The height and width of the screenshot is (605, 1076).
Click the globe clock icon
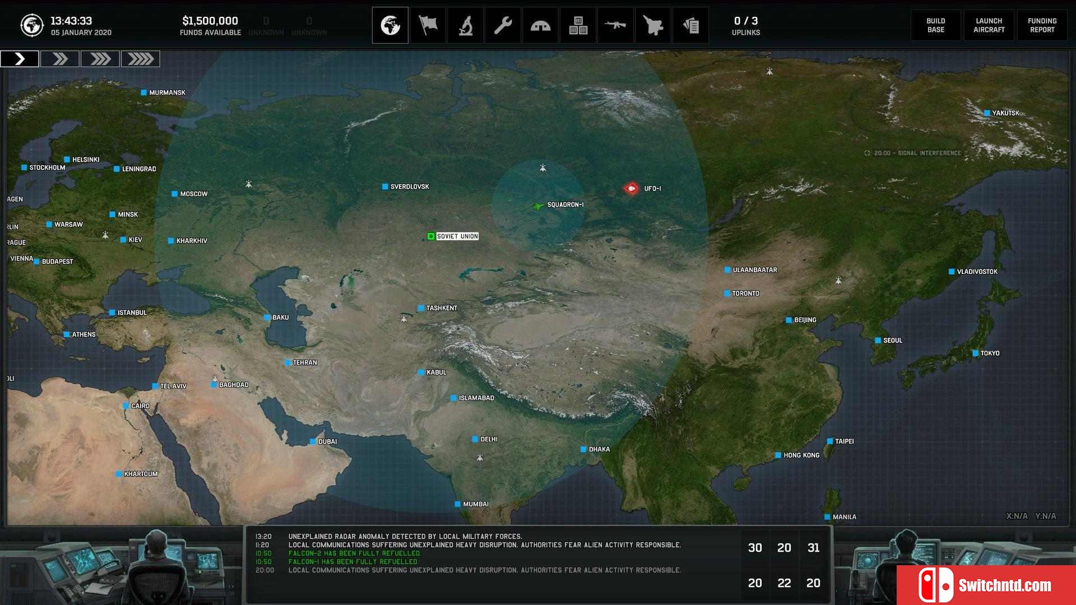32,25
